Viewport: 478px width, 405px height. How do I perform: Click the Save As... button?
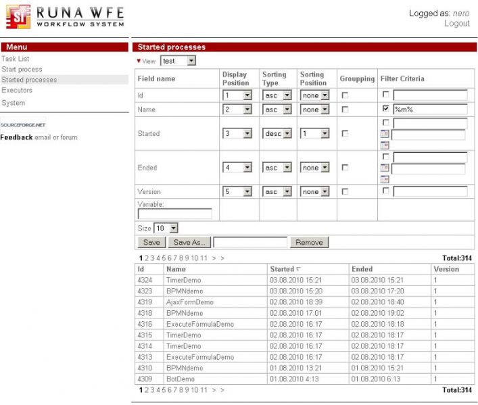pyautogui.click(x=189, y=242)
